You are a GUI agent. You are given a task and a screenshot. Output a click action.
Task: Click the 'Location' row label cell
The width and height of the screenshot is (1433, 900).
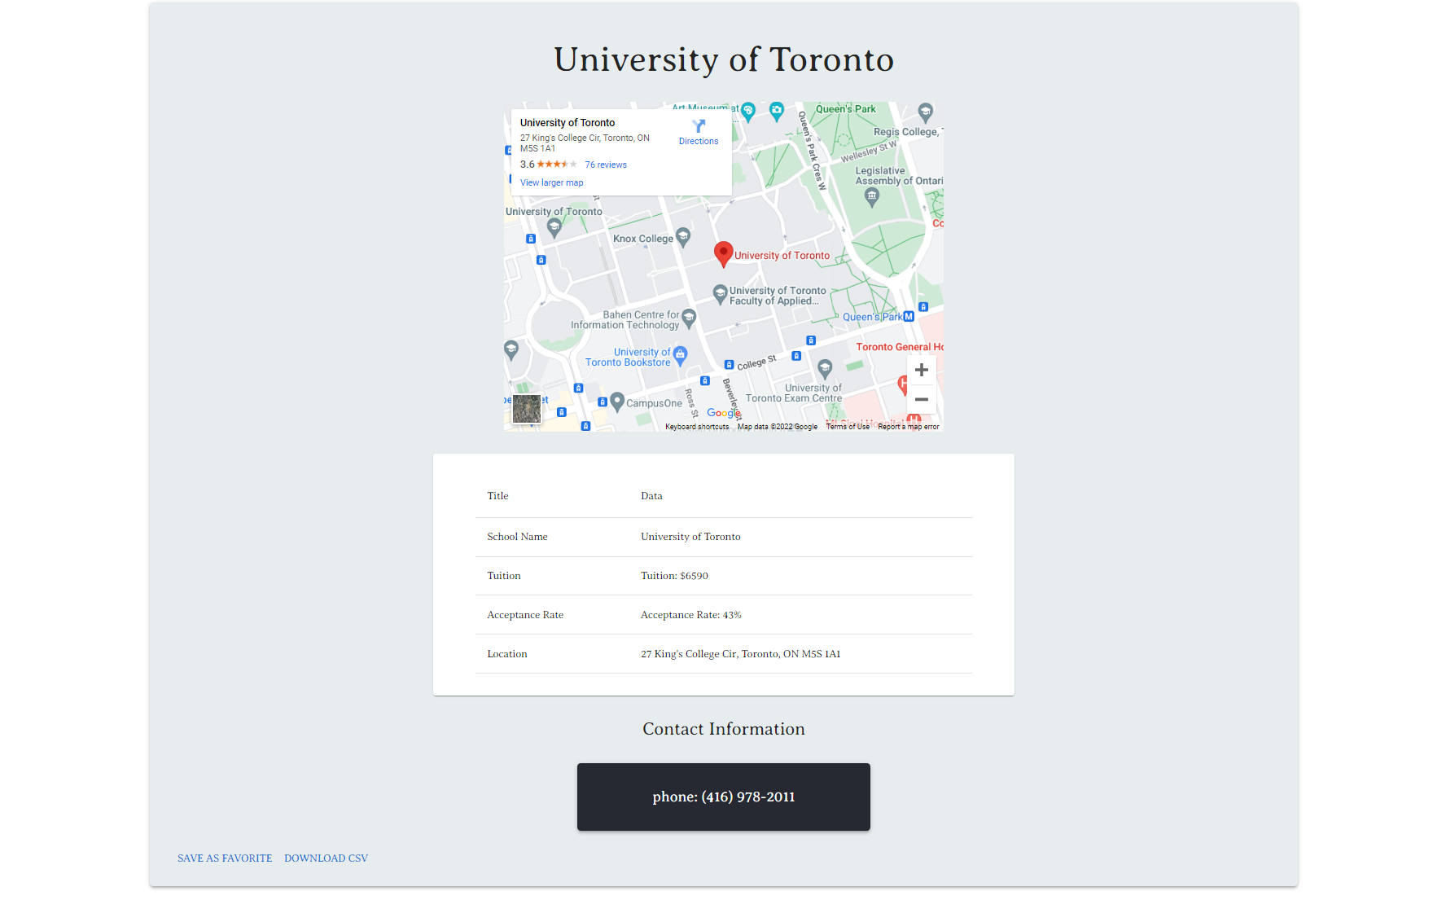[552, 654]
